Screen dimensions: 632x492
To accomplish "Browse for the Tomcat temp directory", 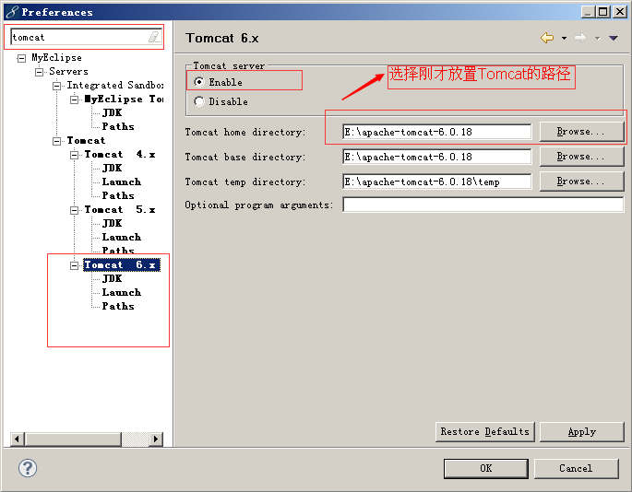I will coord(581,182).
